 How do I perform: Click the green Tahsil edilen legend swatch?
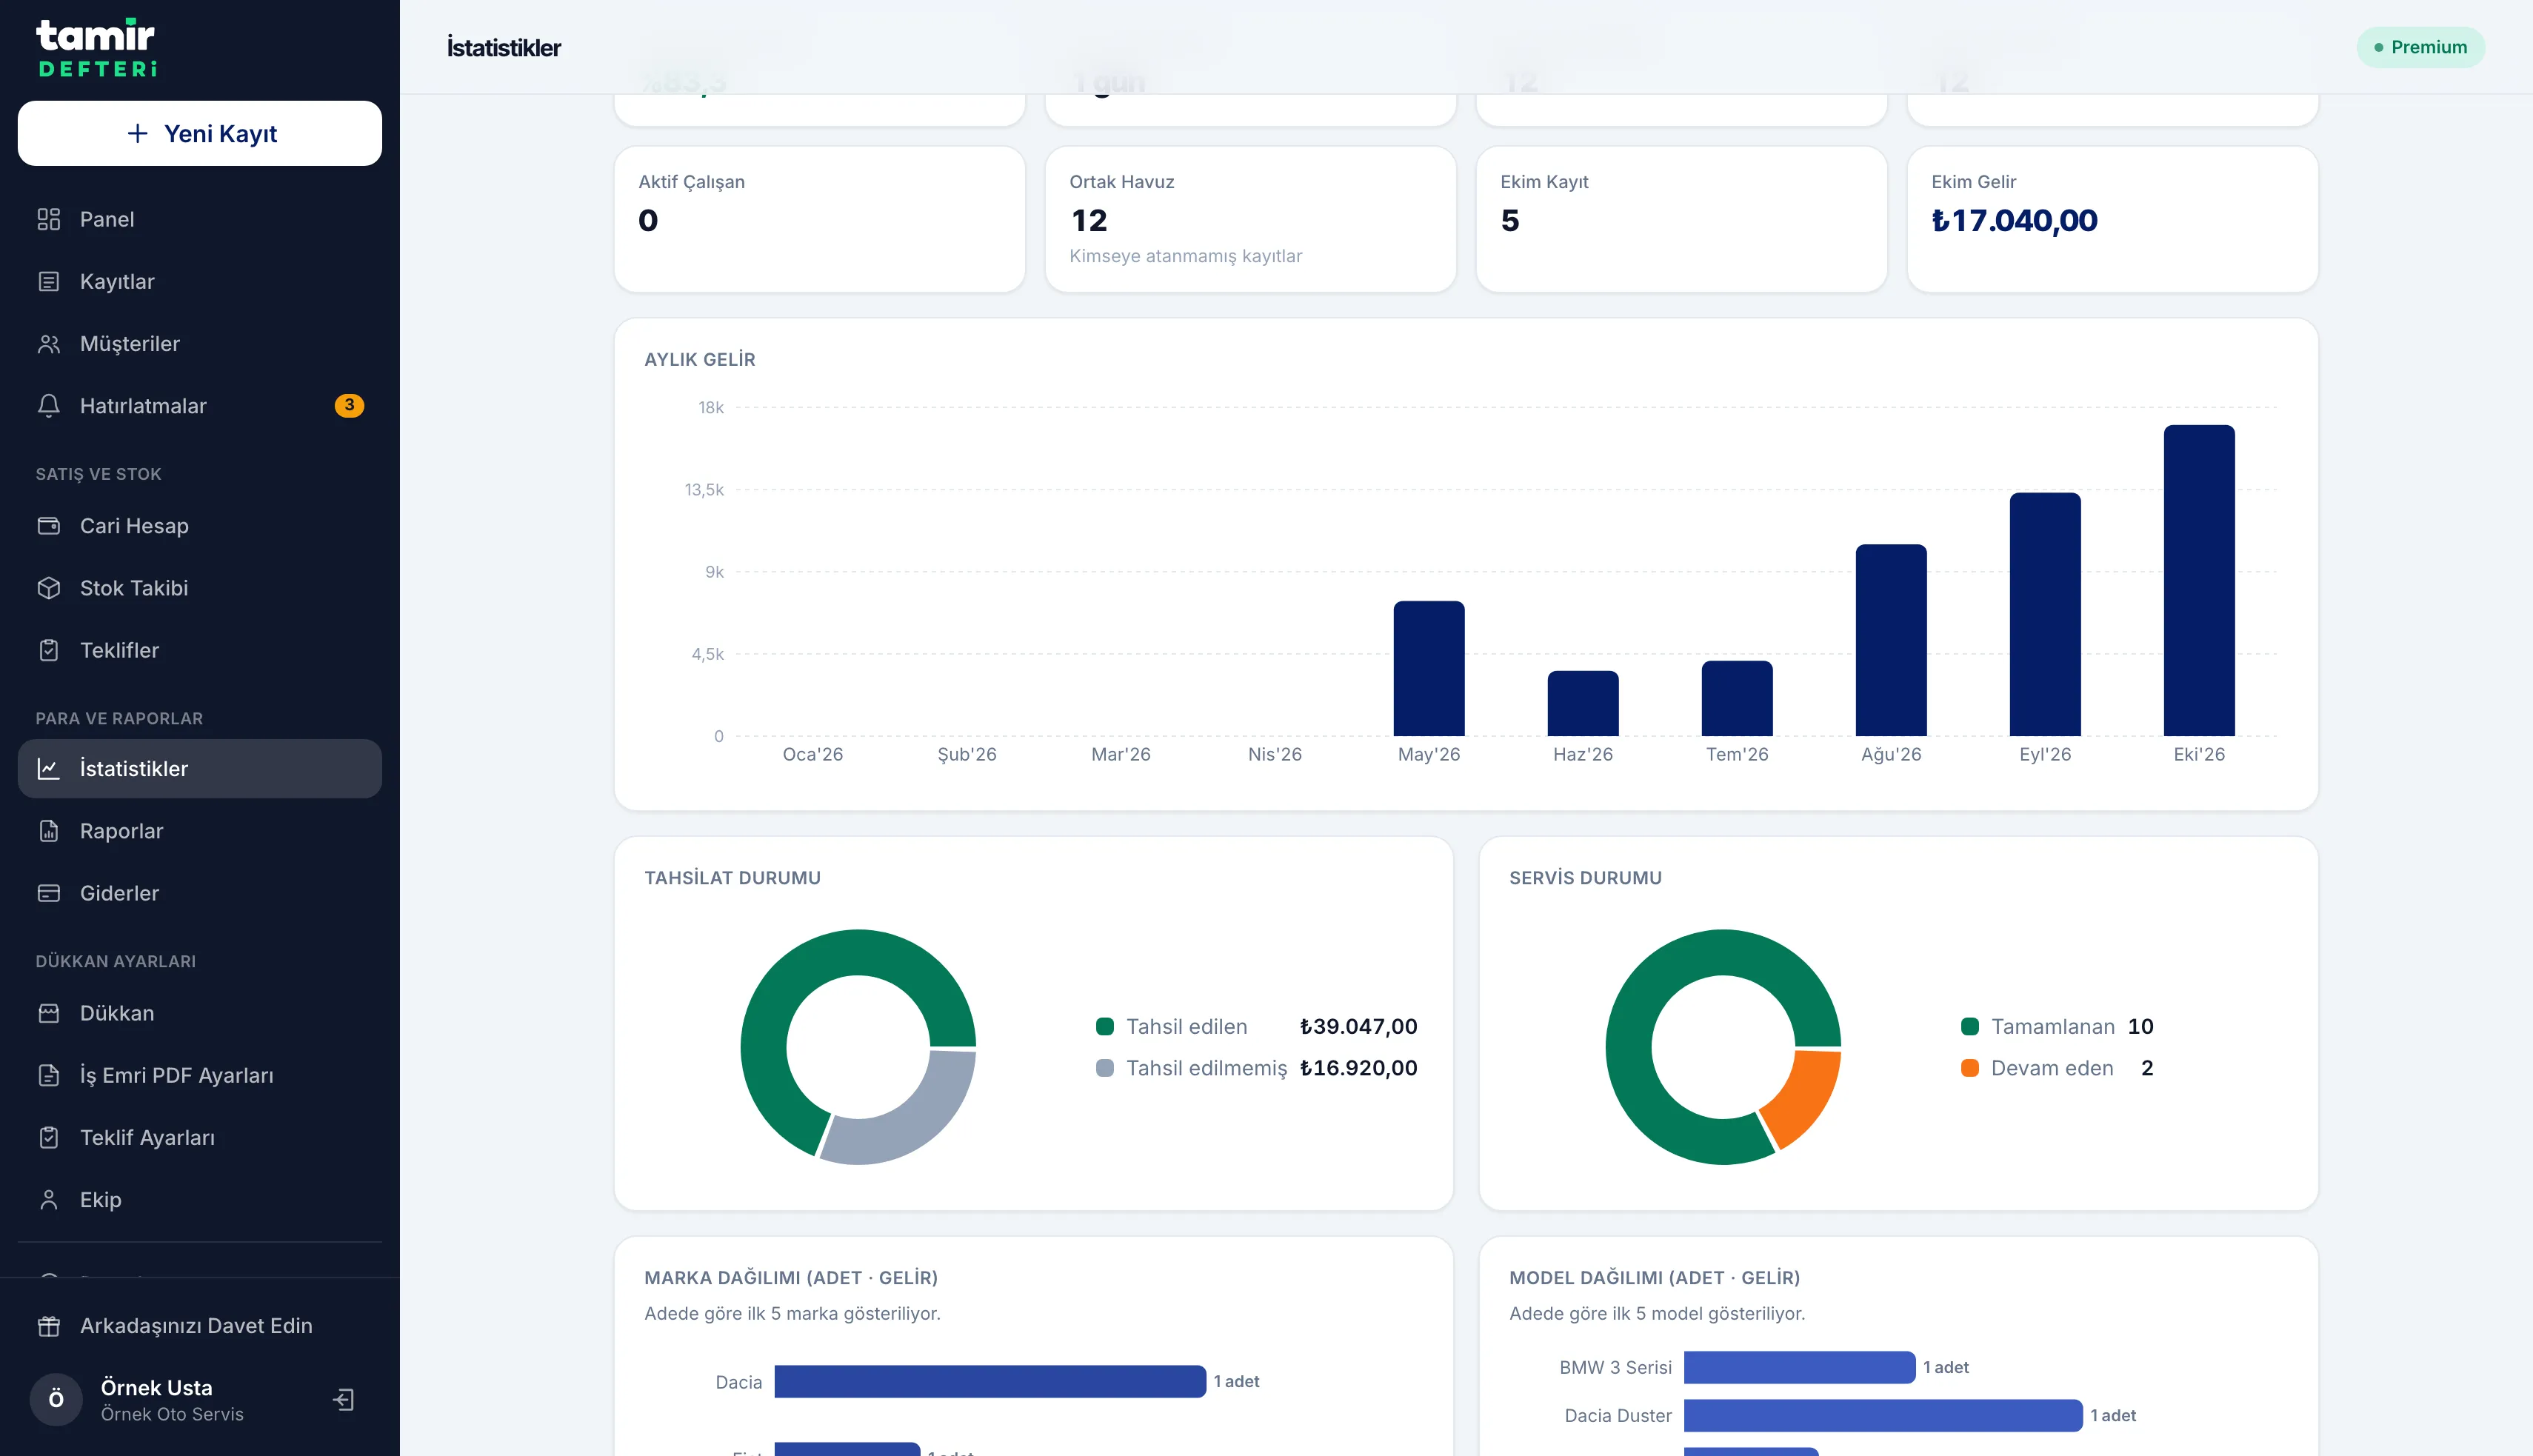[1105, 1026]
